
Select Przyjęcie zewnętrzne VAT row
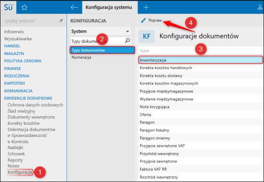(x=201, y=146)
